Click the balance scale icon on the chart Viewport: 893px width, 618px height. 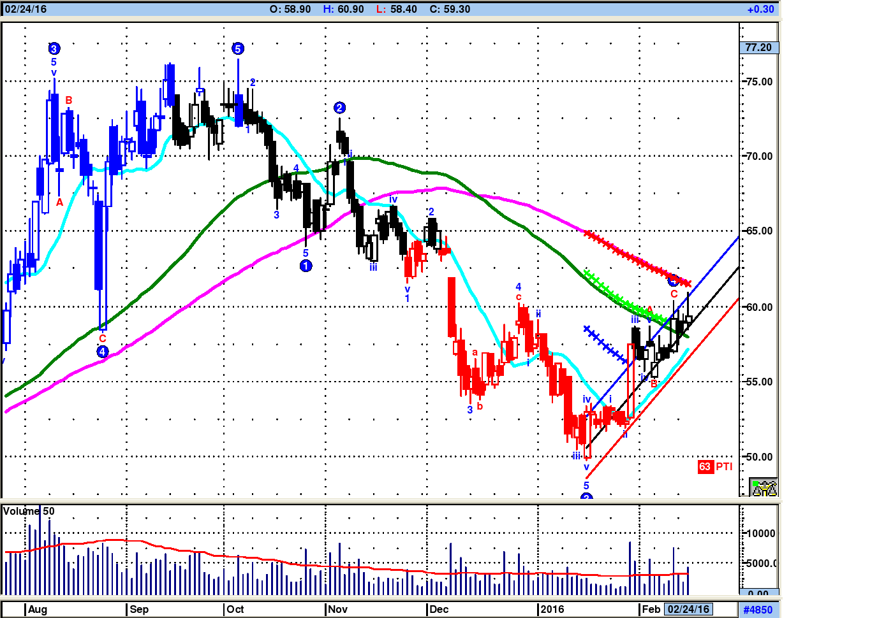click(x=764, y=487)
